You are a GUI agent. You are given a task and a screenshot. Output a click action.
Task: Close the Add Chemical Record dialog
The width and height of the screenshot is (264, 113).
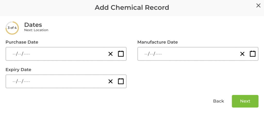click(258, 6)
